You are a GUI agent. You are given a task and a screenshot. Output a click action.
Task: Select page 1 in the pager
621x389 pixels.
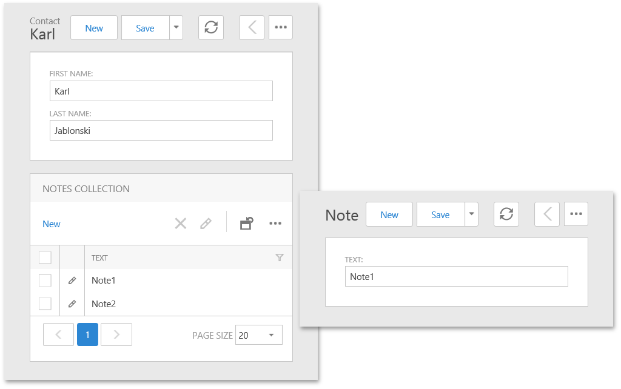click(x=87, y=334)
